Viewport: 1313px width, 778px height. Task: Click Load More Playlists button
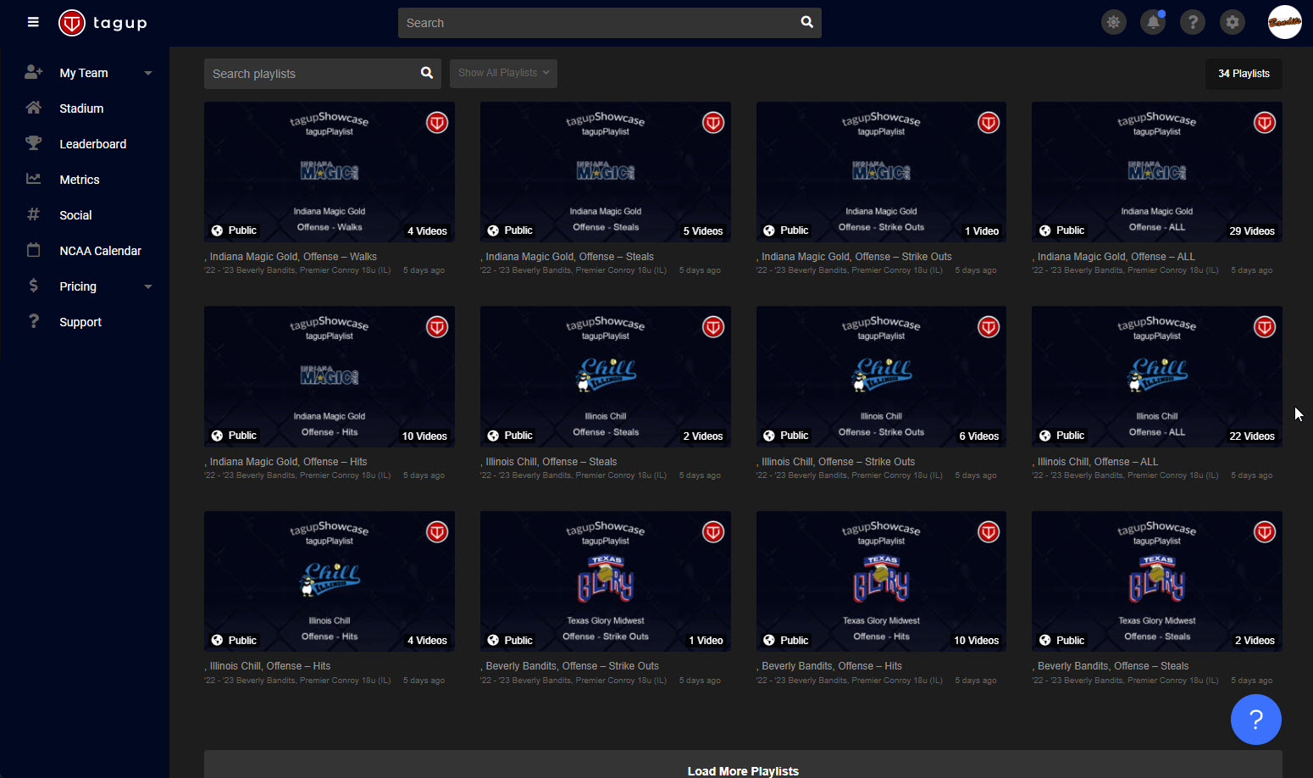click(x=742, y=770)
